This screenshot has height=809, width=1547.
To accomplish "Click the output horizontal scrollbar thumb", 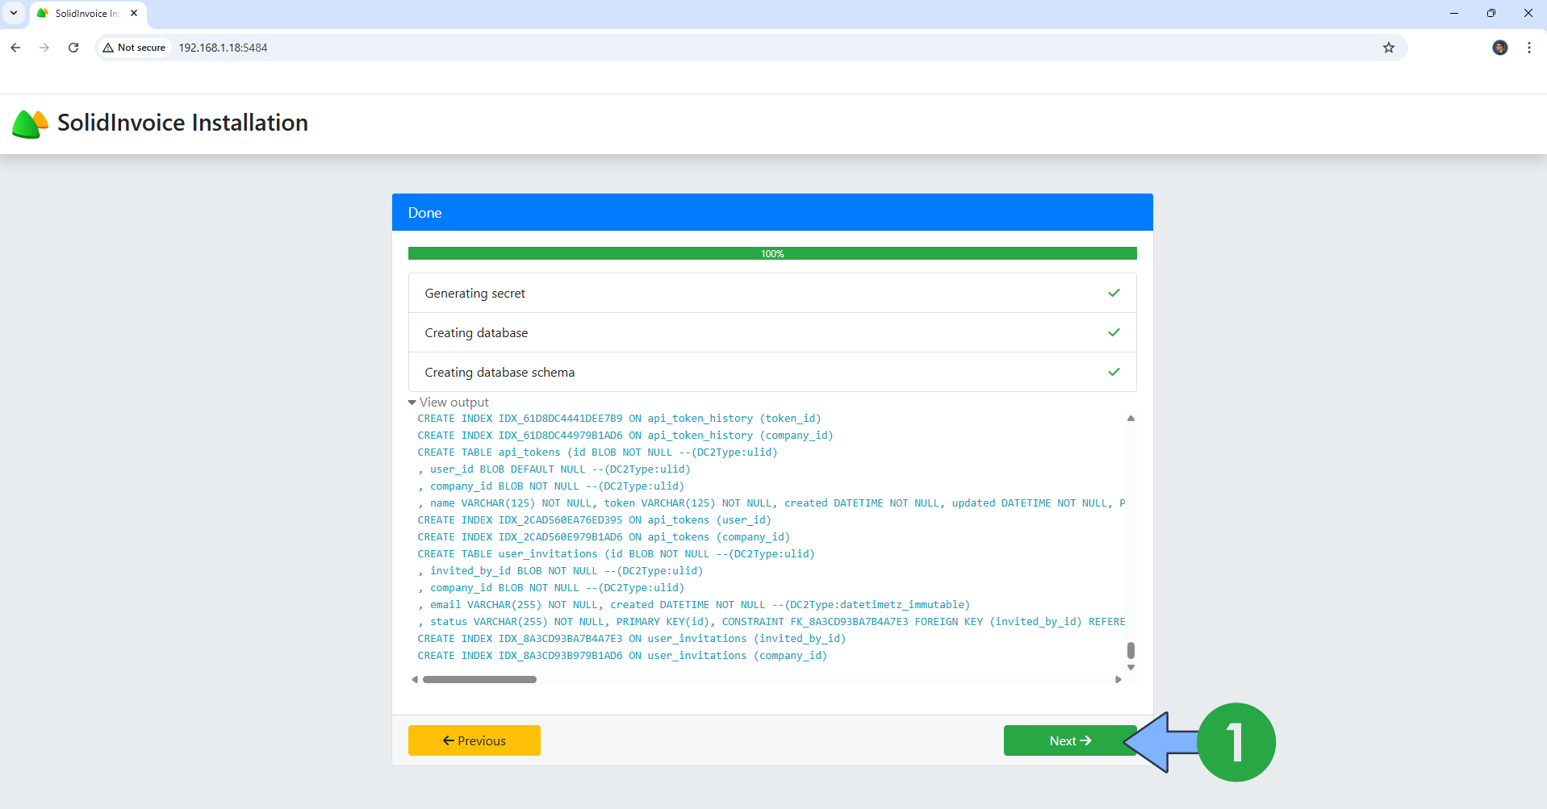I will pyautogui.click(x=479, y=679).
